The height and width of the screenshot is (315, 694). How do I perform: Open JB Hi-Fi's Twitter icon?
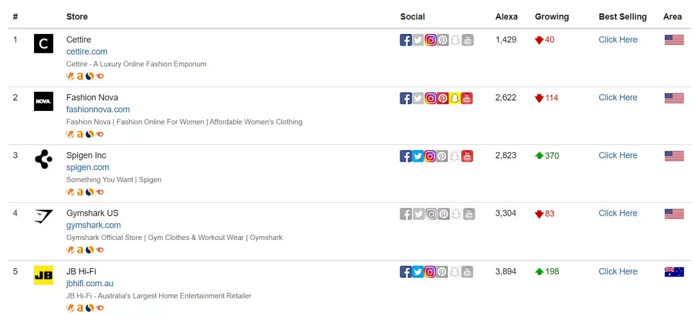418,272
